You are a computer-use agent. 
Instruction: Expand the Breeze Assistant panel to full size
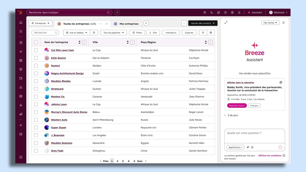pos(226,23)
